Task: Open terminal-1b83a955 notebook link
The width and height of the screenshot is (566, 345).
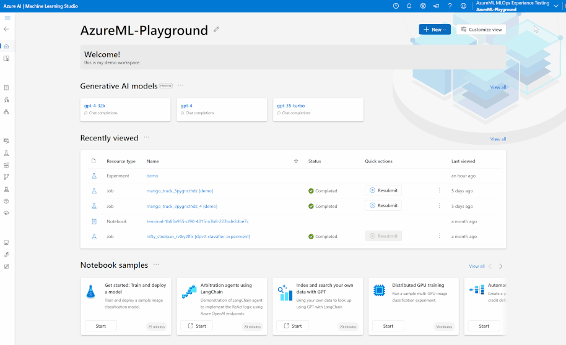Action: tap(198, 221)
